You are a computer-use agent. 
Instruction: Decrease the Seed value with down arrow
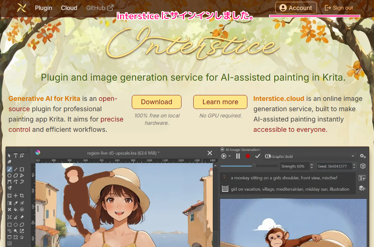coord(354,168)
